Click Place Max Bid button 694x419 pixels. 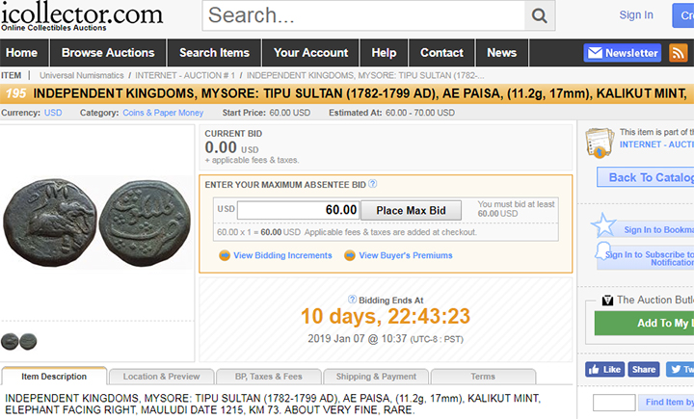[x=411, y=210]
